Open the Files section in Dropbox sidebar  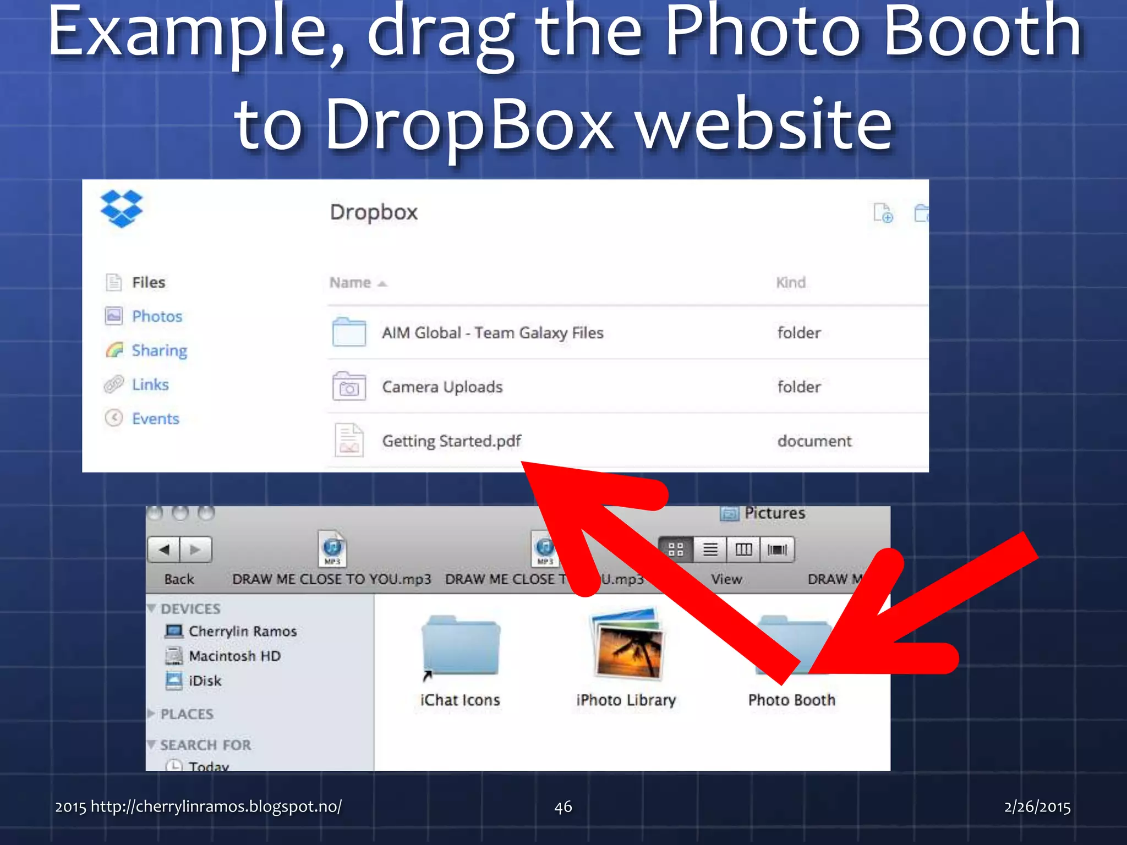[x=149, y=282]
